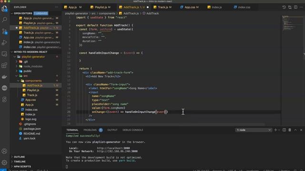This screenshot has height=171, width=305.
Task: Open the round app icon in activity bar
Action: pyautogui.click(x=4, y=88)
